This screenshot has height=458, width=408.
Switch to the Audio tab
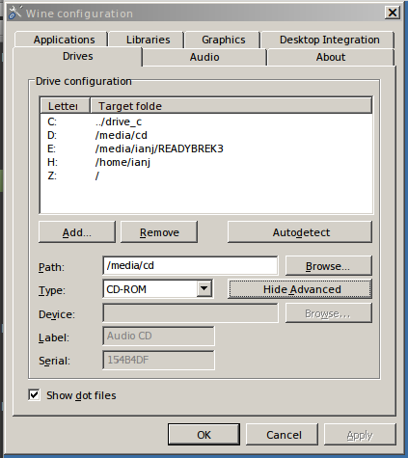click(x=204, y=57)
